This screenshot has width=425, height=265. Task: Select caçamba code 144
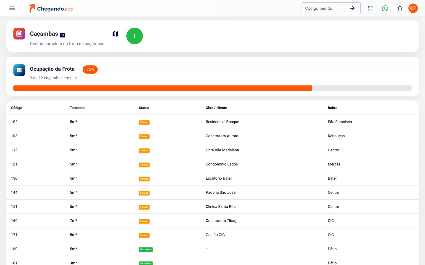click(x=14, y=193)
